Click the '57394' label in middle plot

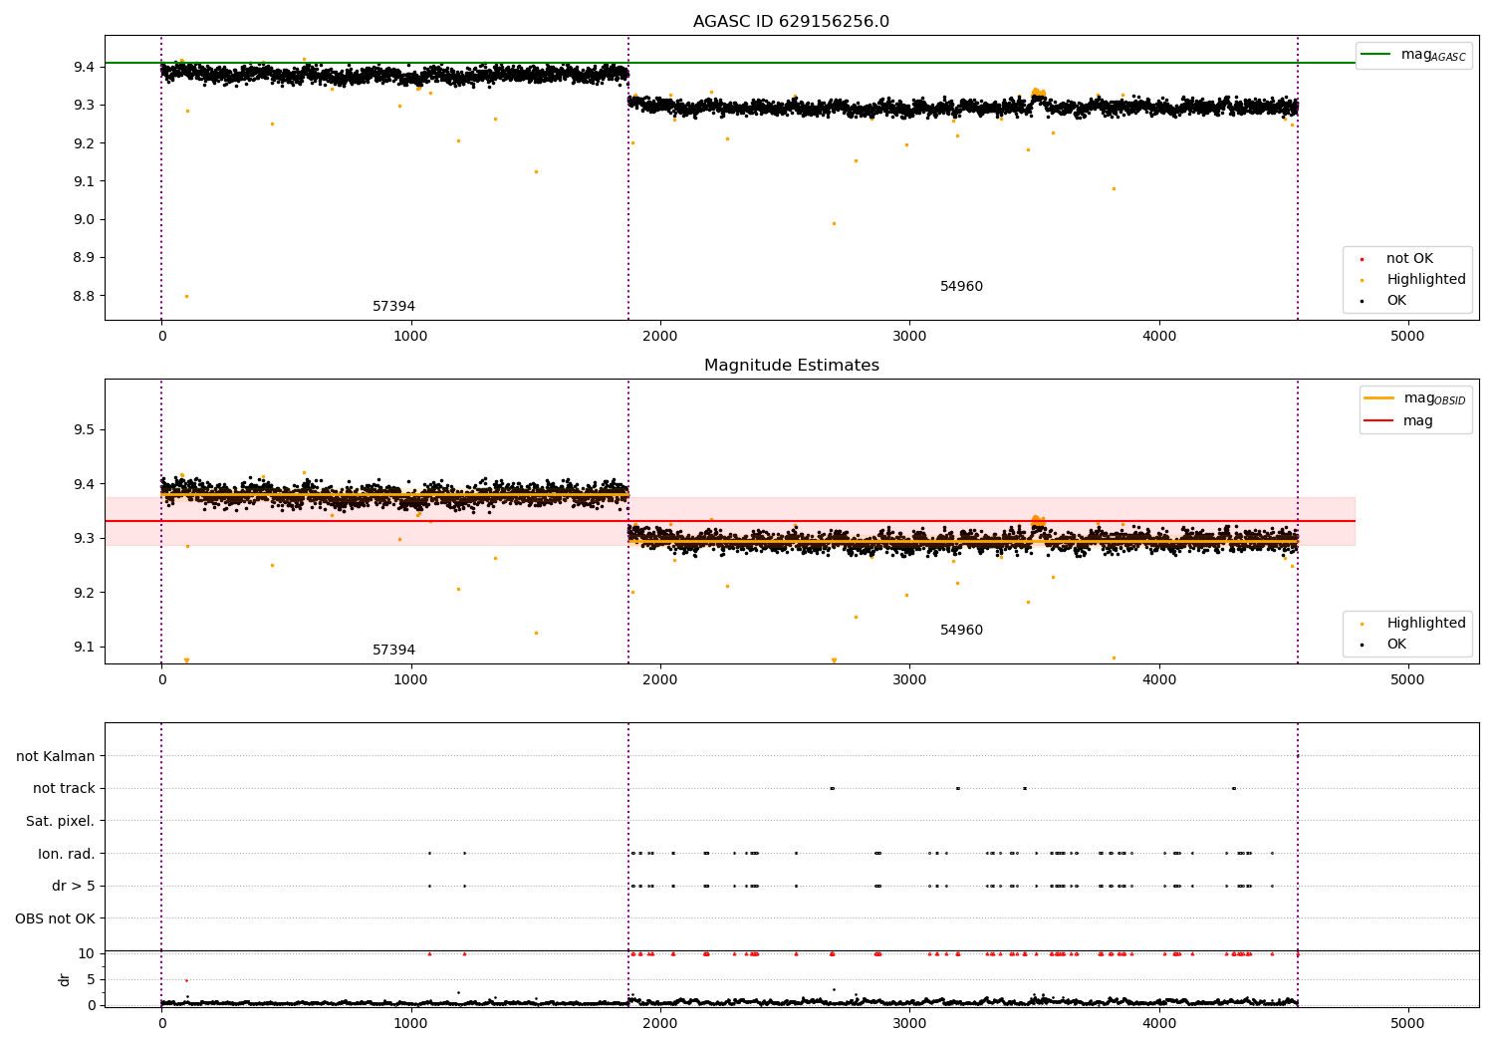pos(393,651)
